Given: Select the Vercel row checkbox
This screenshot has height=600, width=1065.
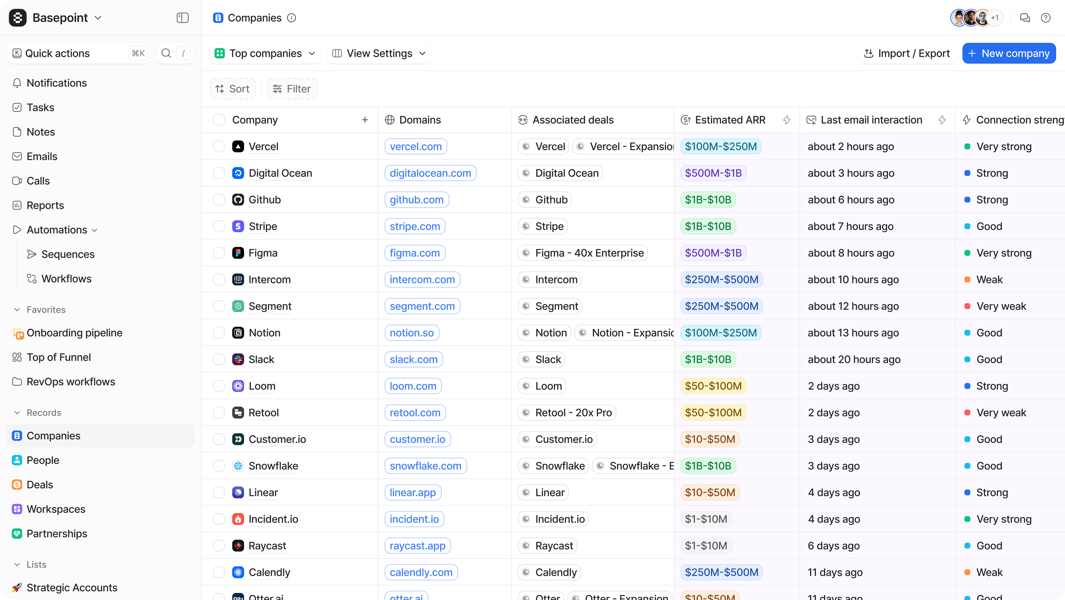Looking at the screenshot, I should coord(219,146).
